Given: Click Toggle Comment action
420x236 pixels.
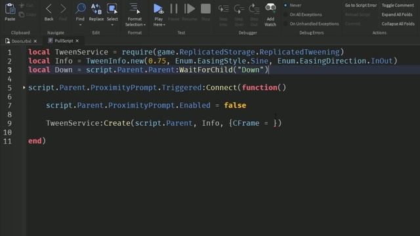Looking at the screenshot, I should (398, 5).
